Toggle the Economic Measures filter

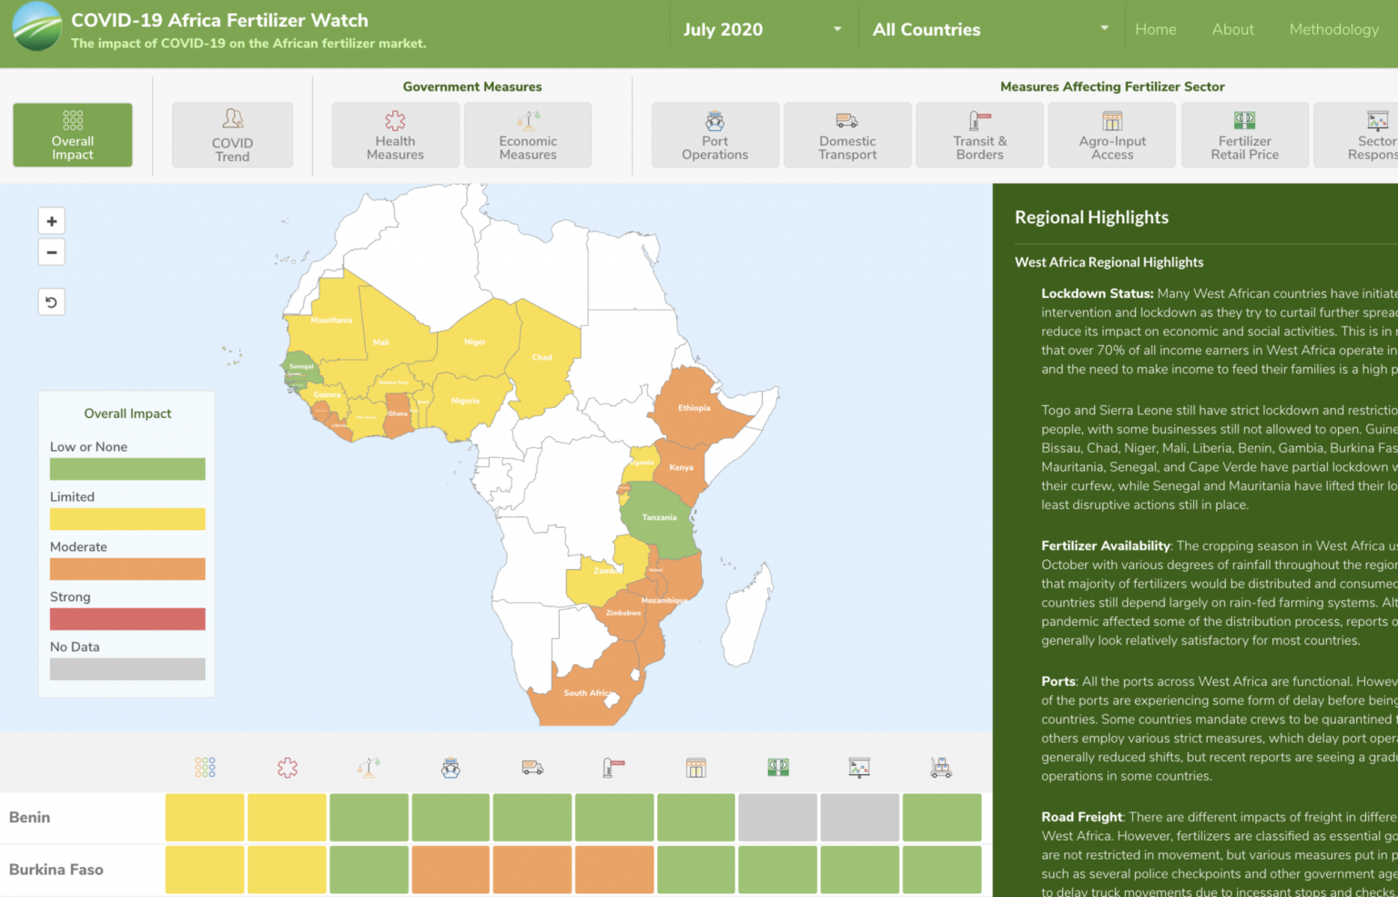(528, 135)
